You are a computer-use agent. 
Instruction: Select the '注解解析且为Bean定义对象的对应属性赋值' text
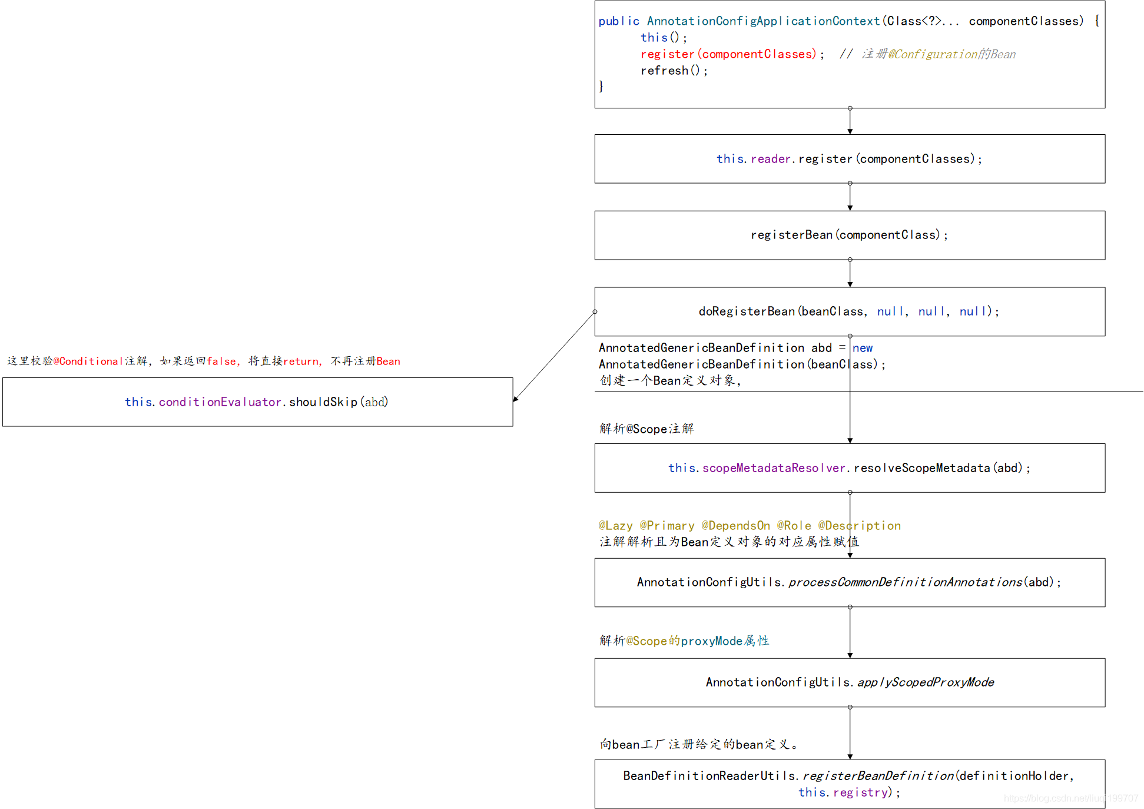[x=729, y=542]
